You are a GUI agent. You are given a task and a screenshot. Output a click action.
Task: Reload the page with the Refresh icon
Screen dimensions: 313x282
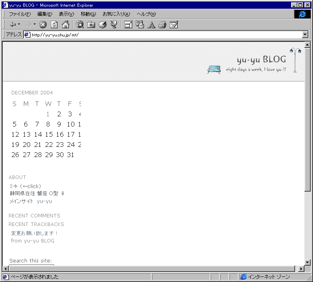(x=54, y=25)
